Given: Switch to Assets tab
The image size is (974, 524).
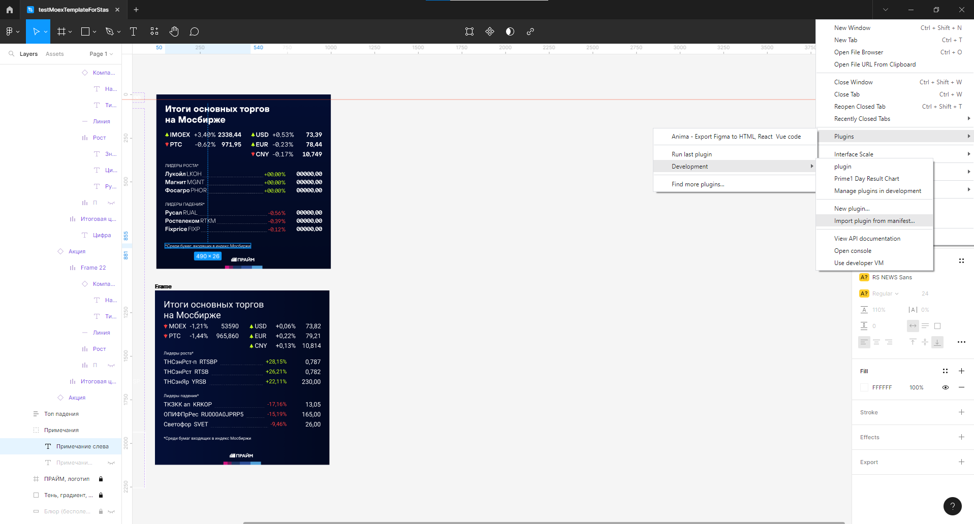Looking at the screenshot, I should [x=55, y=54].
